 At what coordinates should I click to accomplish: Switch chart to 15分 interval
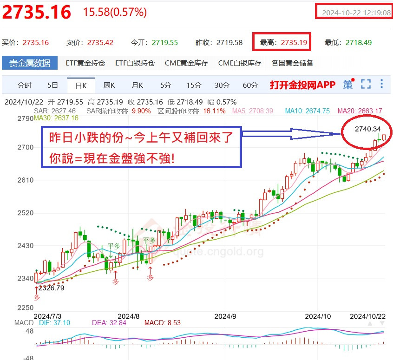point(194,85)
